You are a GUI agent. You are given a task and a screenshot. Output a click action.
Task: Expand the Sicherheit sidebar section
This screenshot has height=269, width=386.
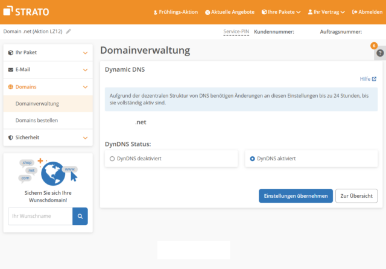tap(85, 138)
